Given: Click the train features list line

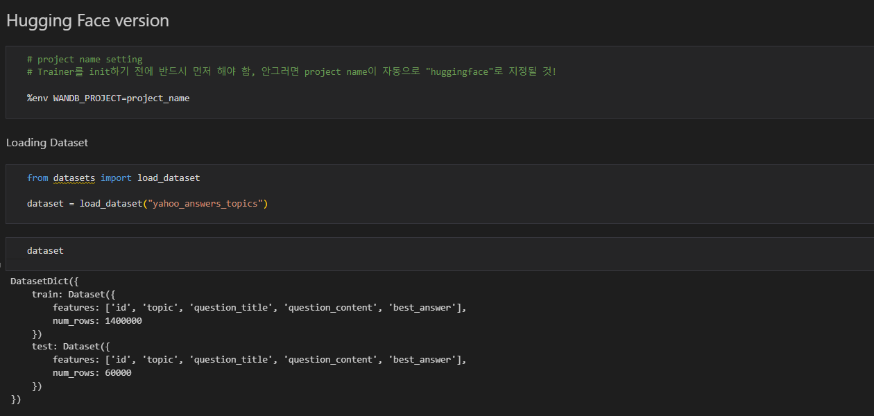Looking at the screenshot, I should [x=259, y=308].
